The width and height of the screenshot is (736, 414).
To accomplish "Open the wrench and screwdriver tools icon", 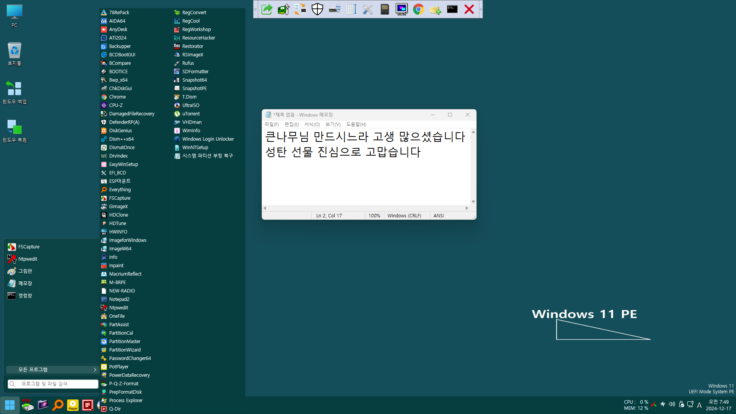I will pos(368,9).
